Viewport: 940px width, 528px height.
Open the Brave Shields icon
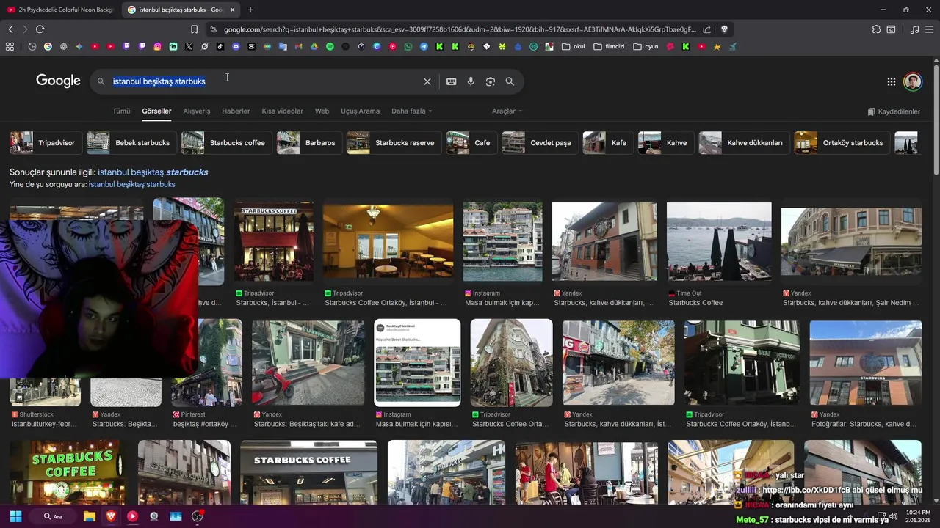coord(724,29)
